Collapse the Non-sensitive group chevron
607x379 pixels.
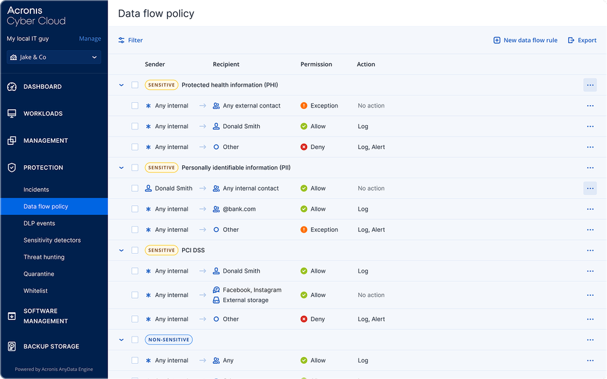[x=121, y=340]
